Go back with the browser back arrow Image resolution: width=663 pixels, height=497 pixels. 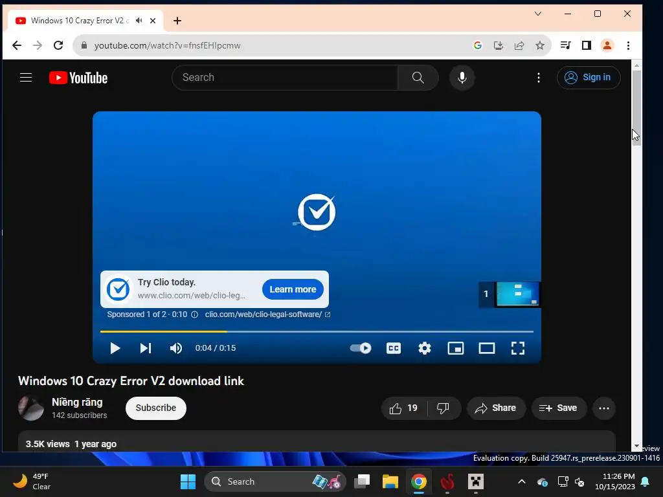(16, 45)
